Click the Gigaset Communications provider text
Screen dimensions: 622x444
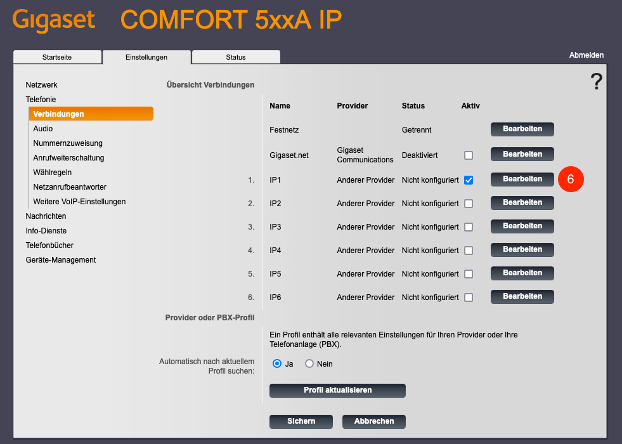[365, 155]
